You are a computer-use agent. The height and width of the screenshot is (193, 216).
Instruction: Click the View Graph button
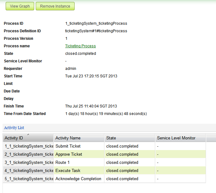coord(20,6)
